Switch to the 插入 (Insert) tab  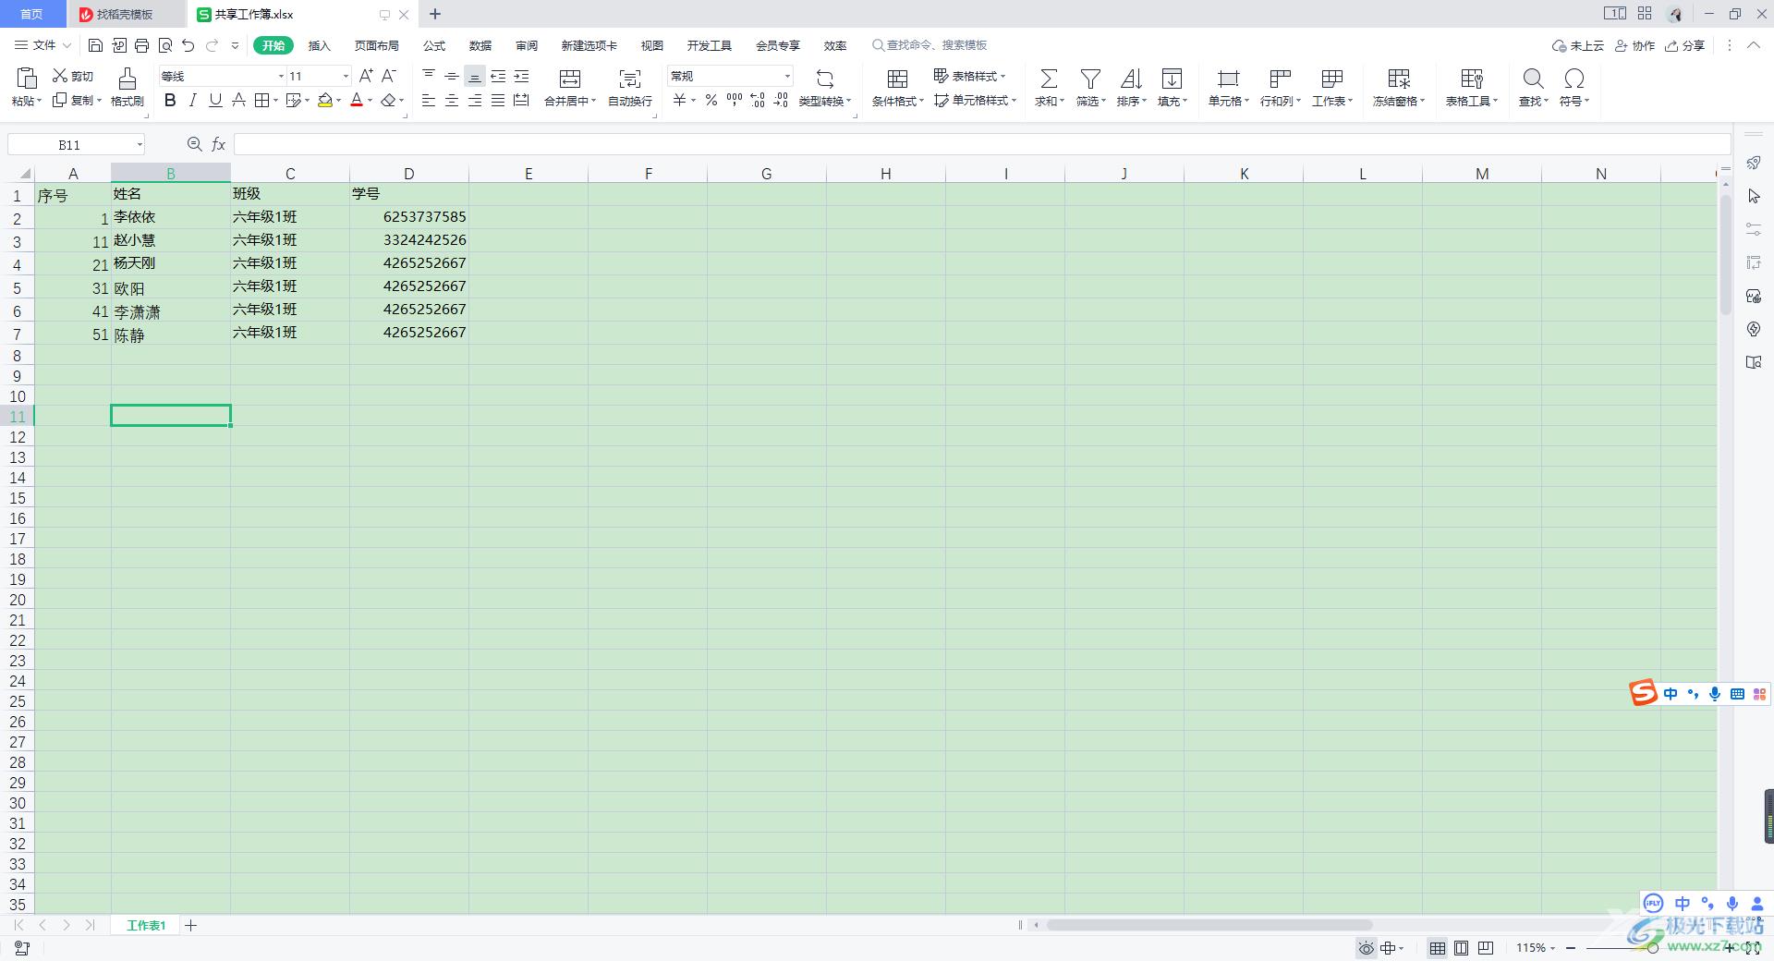click(320, 45)
